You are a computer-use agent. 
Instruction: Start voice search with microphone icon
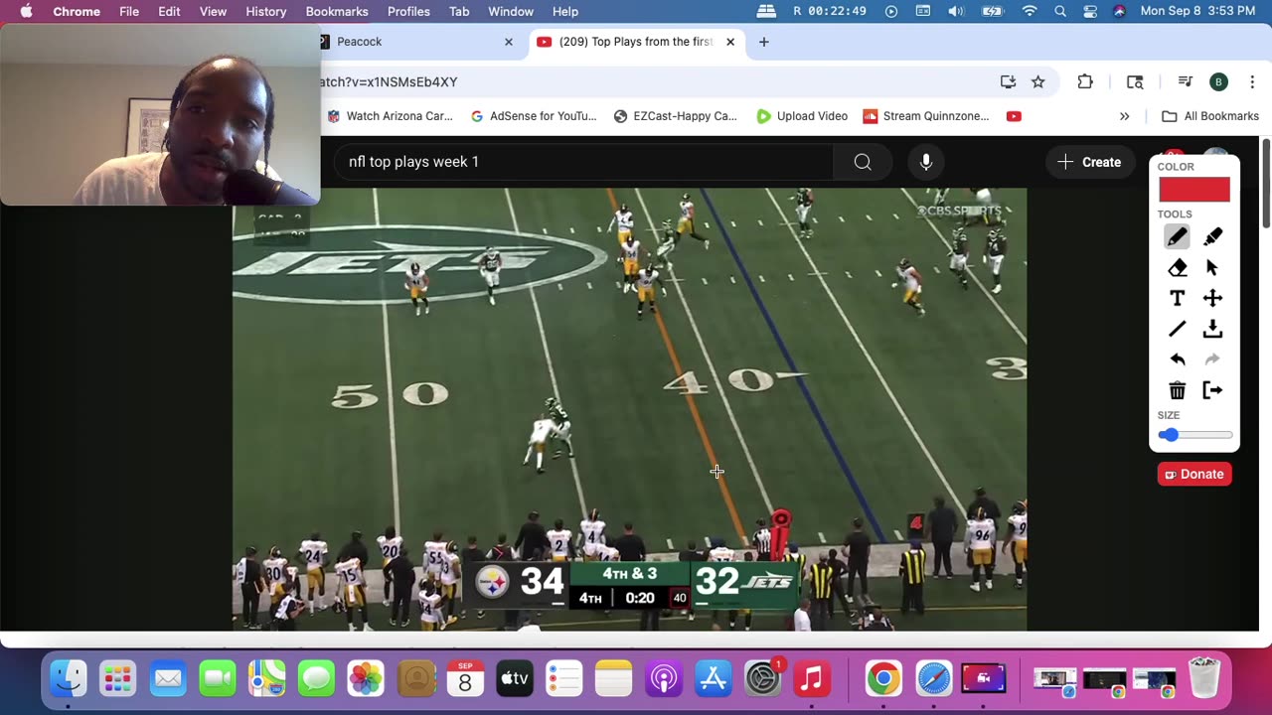[x=926, y=162]
